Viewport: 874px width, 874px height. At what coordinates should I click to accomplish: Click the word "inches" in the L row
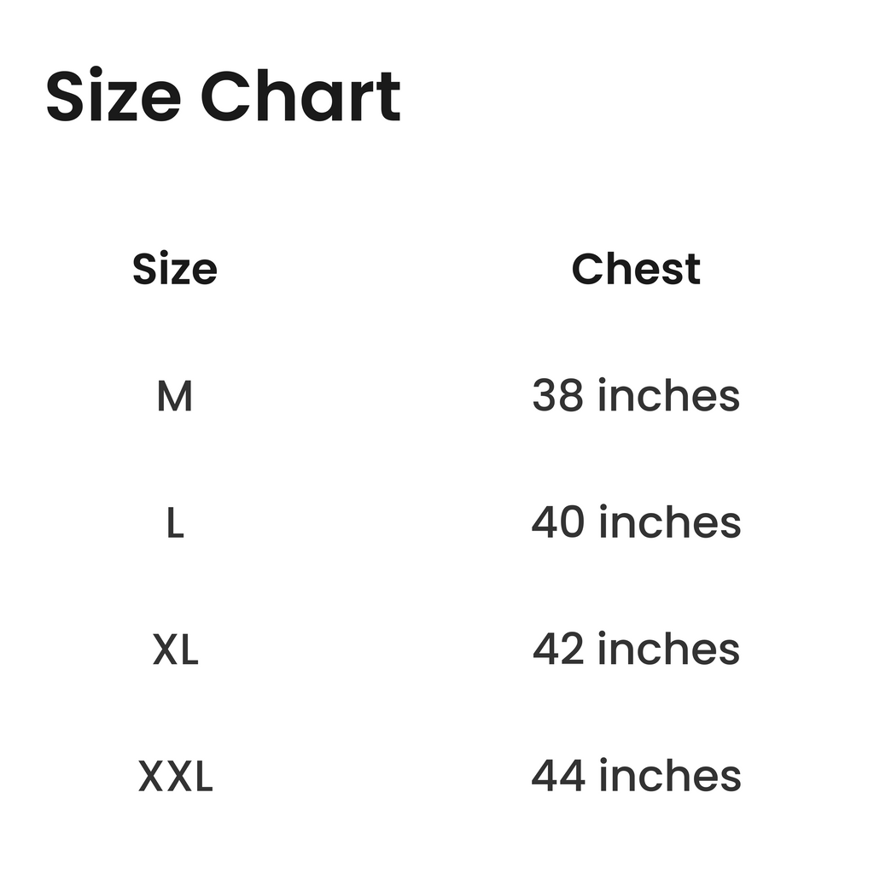[x=669, y=522]
